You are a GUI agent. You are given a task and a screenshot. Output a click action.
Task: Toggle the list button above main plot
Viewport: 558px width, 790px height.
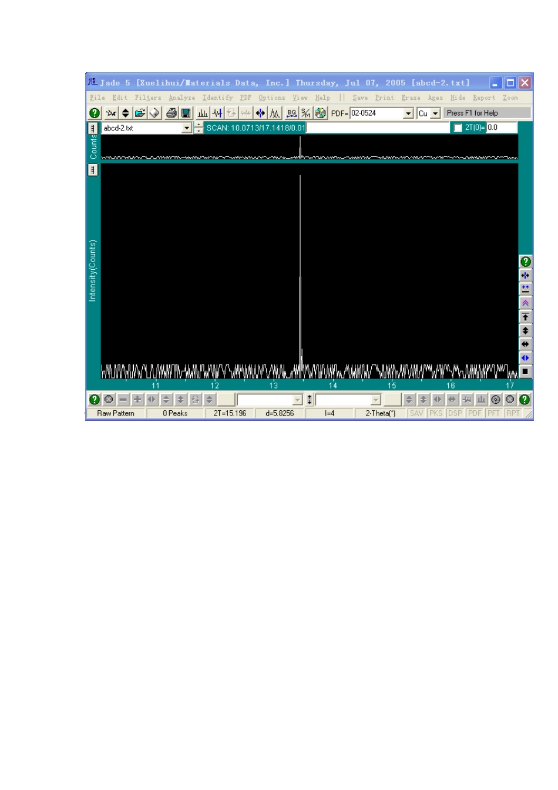click(93, 170)
